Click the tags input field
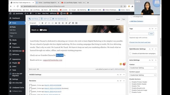The image size is (170, 95). coord(139,34)
